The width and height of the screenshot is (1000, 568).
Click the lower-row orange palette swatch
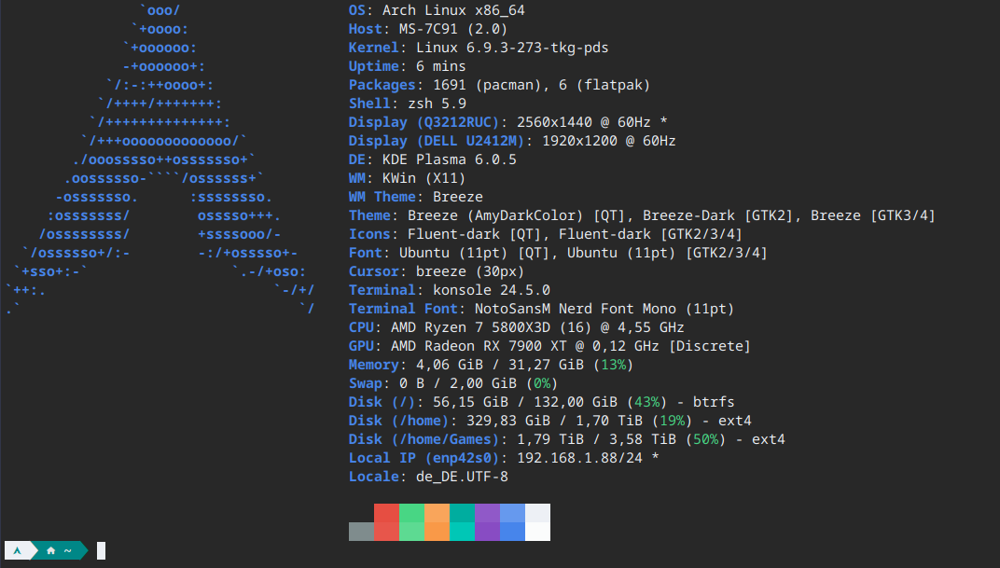tap(437, 532)
